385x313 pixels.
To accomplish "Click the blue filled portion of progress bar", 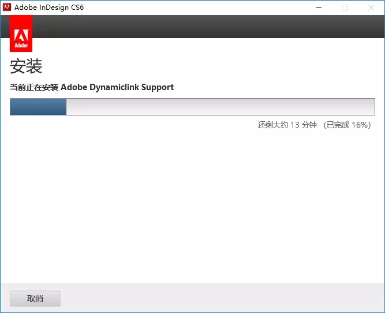I will pos(38,107).
